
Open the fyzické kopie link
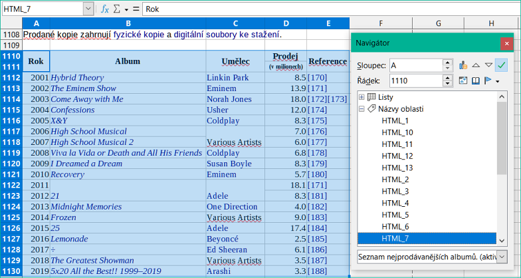tap(139, 35)
